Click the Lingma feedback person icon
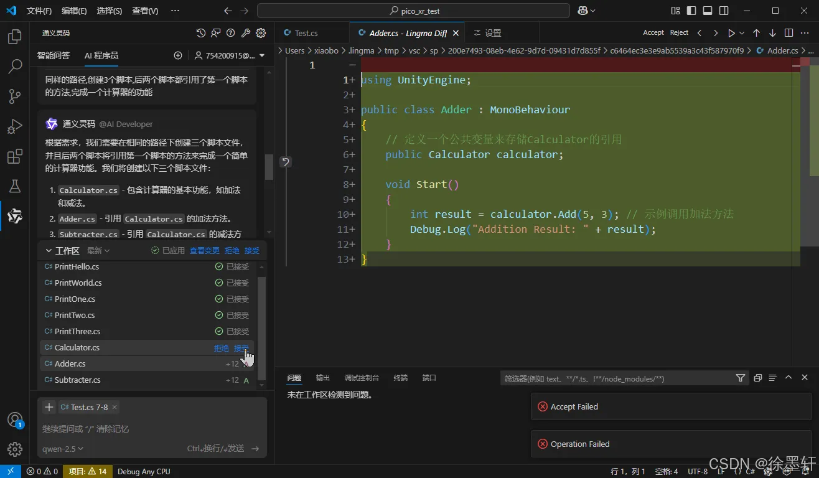 point(215,33)
